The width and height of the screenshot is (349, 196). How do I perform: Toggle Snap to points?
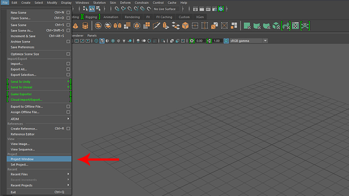pyautogui.click(x=130, y=9)
